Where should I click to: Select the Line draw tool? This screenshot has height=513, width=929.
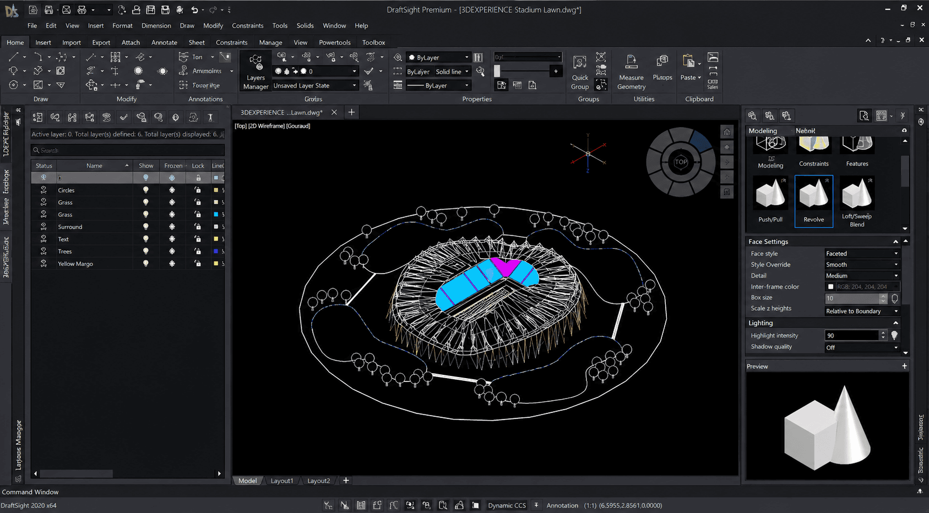pos(14,57)
